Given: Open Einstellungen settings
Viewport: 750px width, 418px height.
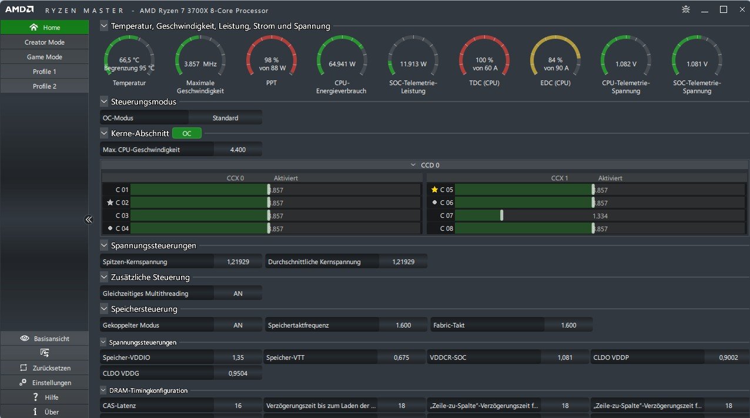Looking at the screenshot, I should click(45, 383).
